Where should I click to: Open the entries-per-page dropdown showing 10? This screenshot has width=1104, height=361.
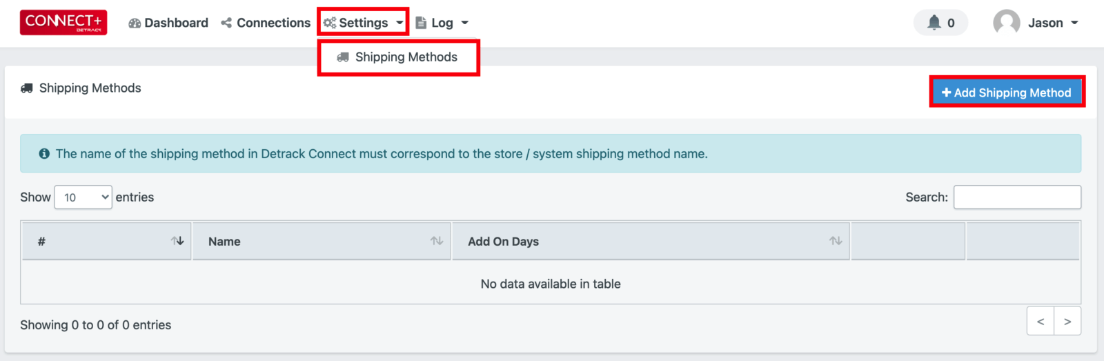(x=83, y=197)
